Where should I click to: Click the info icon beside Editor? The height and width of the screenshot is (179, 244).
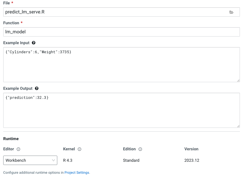pyautogui.click(x=18, y=149)
